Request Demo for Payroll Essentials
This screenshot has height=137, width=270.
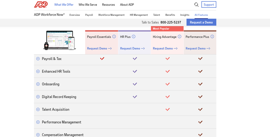[x=99, y=48]
